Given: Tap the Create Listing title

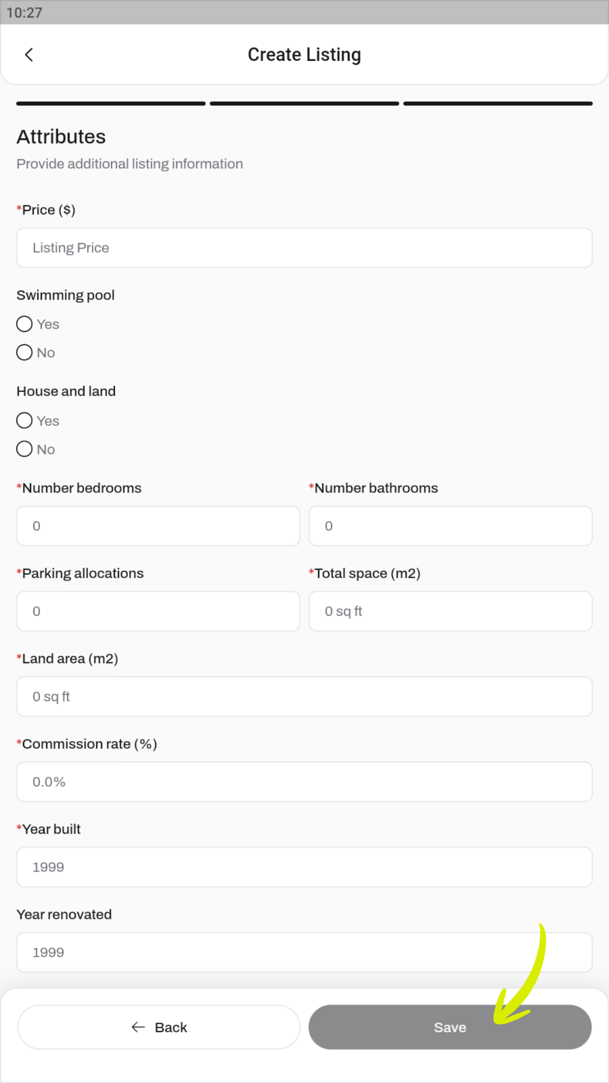Looking at the screenshot, I should pyautogui.click(x=304, y=55).
